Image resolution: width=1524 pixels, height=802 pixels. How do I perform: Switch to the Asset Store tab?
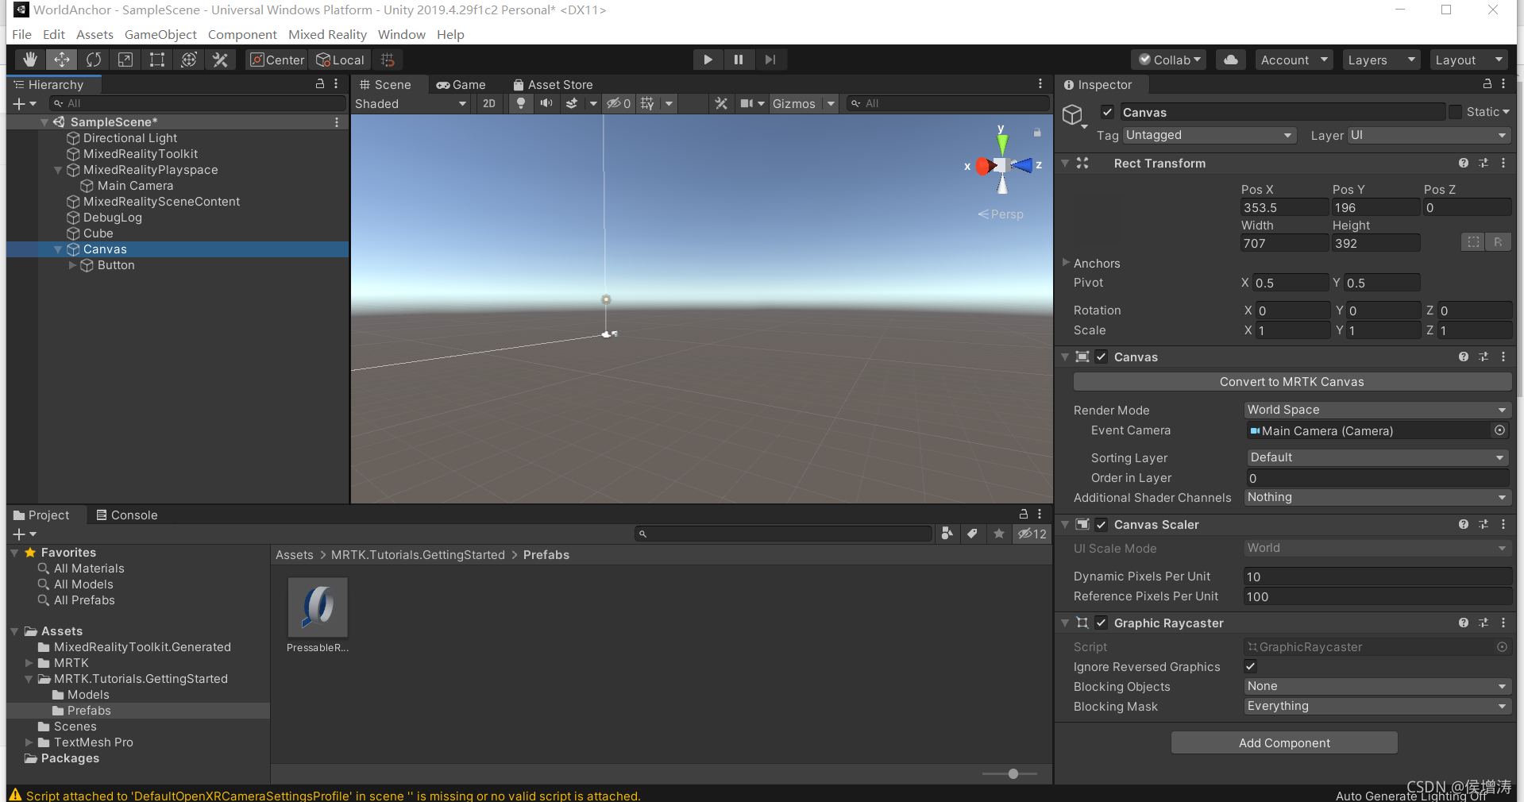point(553,84)
